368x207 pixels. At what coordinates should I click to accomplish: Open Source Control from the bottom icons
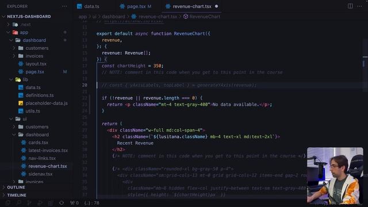click(29, 203)
